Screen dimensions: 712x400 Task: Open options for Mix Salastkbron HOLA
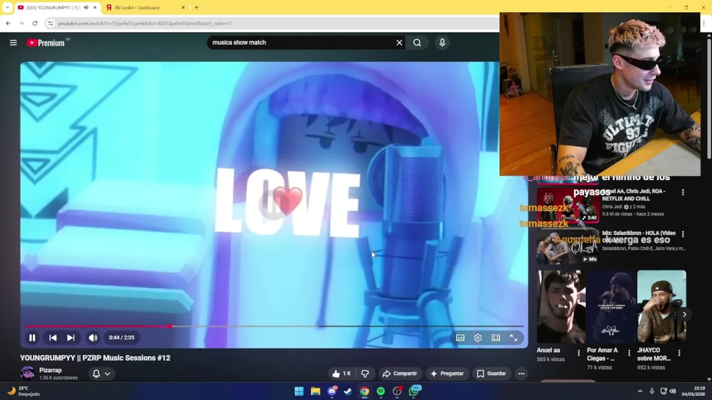[x=683, y=234]
